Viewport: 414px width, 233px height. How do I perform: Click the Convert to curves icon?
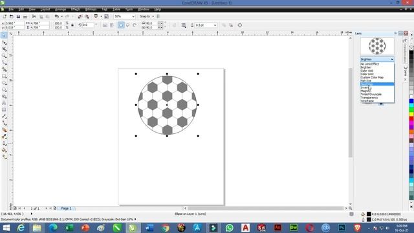(240, 25)
